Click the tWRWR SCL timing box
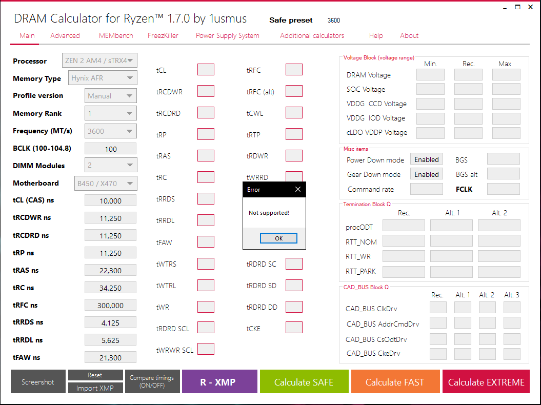The height and width of the screenshot is (405, 541). click(x=206, y=349)
